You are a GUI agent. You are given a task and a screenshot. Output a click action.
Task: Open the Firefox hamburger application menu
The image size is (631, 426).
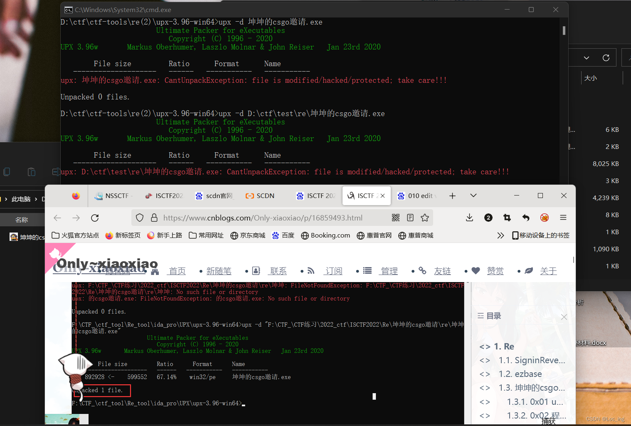[x=563, y=217]
